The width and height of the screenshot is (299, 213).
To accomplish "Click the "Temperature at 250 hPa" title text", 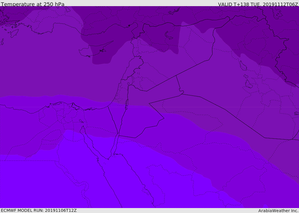I will point(32,4).
